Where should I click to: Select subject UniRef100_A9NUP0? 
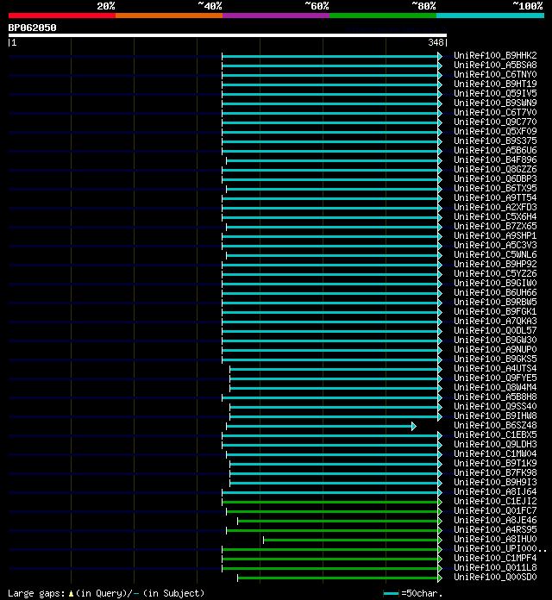pos(495,350)
